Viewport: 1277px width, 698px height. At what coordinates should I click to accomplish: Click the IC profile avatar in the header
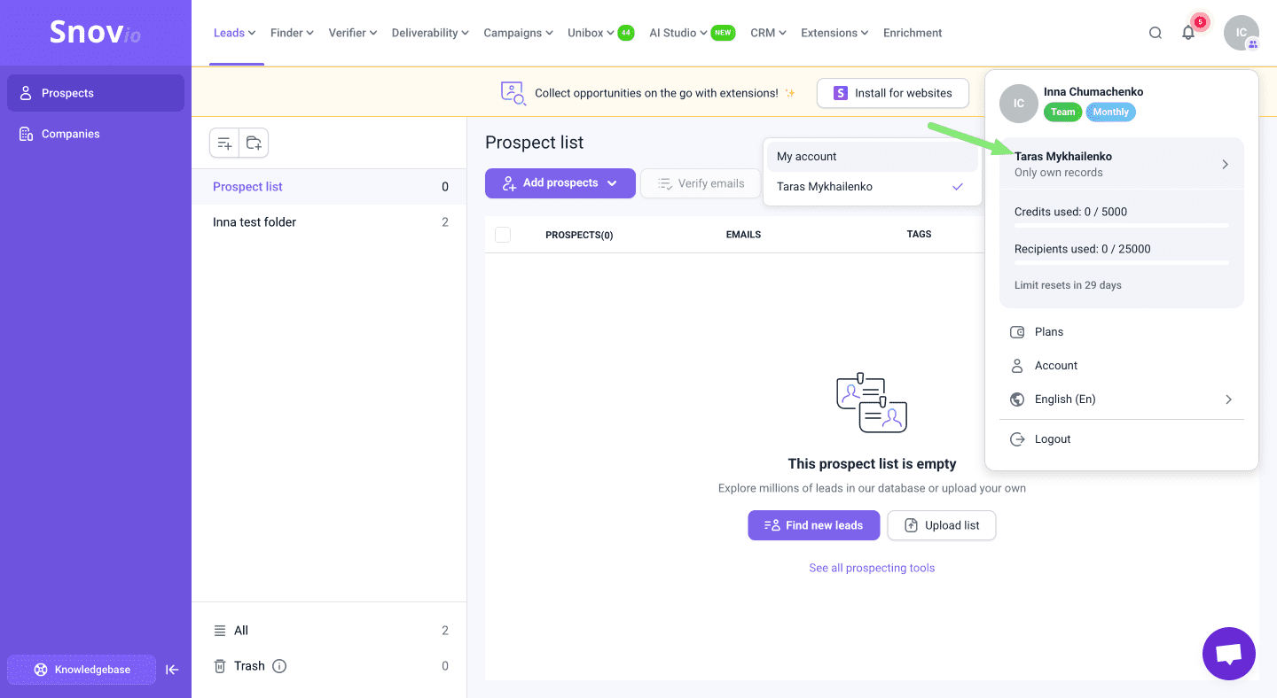click(1241, 33)
